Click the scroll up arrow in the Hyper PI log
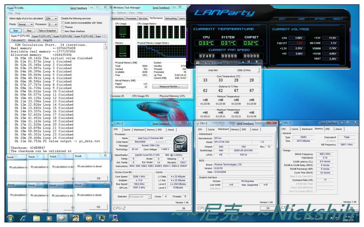Viewport: 364px width, 227px height. point(105,44)
